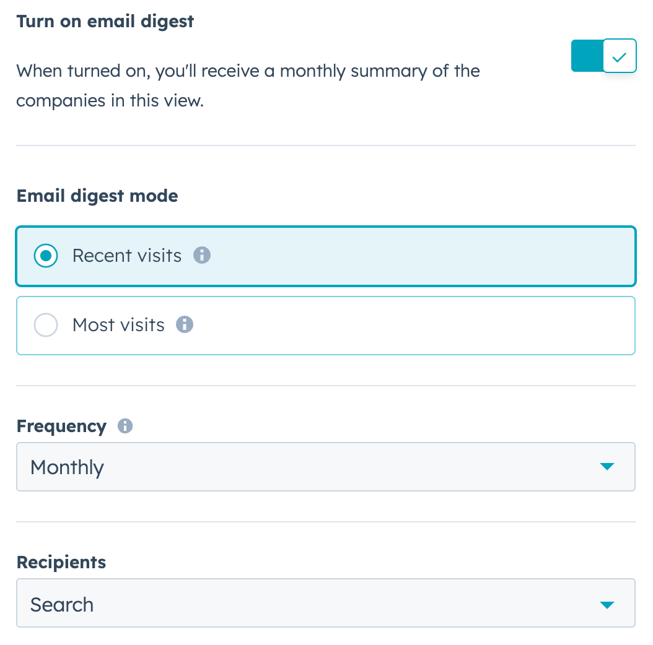Image resolution: width=653 pixels, height=645 pixels.
Task: Click the dropdown caret on the Monthly selector
Action: pos(607,467)
